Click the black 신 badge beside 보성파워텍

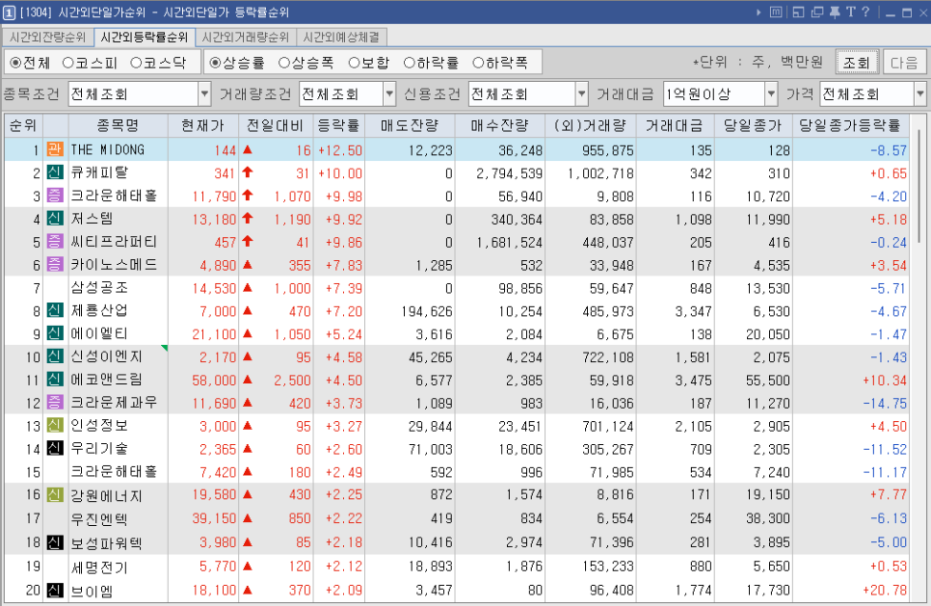pyautogui.click(x=55, y=542)
